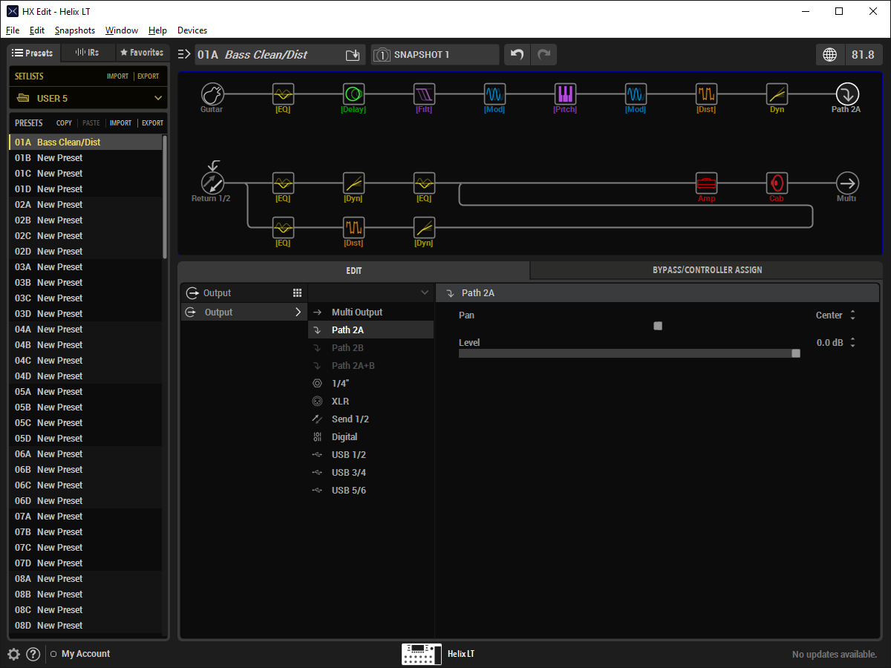This screenshot has width=891, height=668.
Task: Select the Dyn block on path 1
Action: 777,94
